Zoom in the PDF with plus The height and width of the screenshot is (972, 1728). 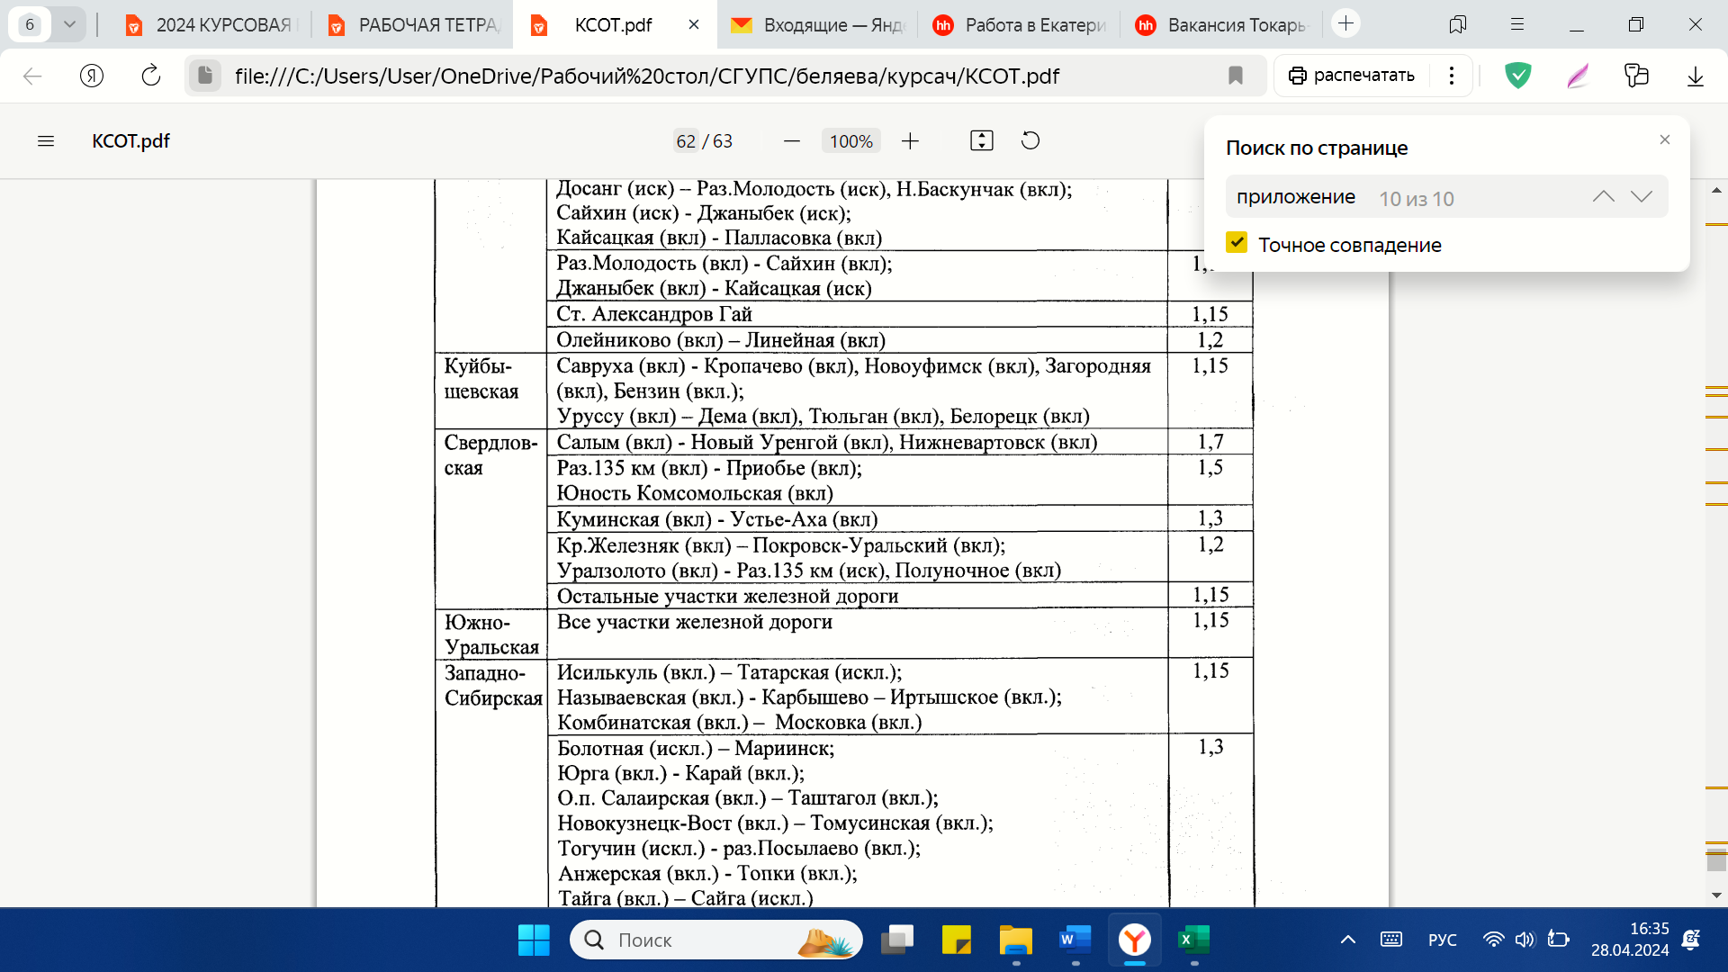tap(910, 141)
